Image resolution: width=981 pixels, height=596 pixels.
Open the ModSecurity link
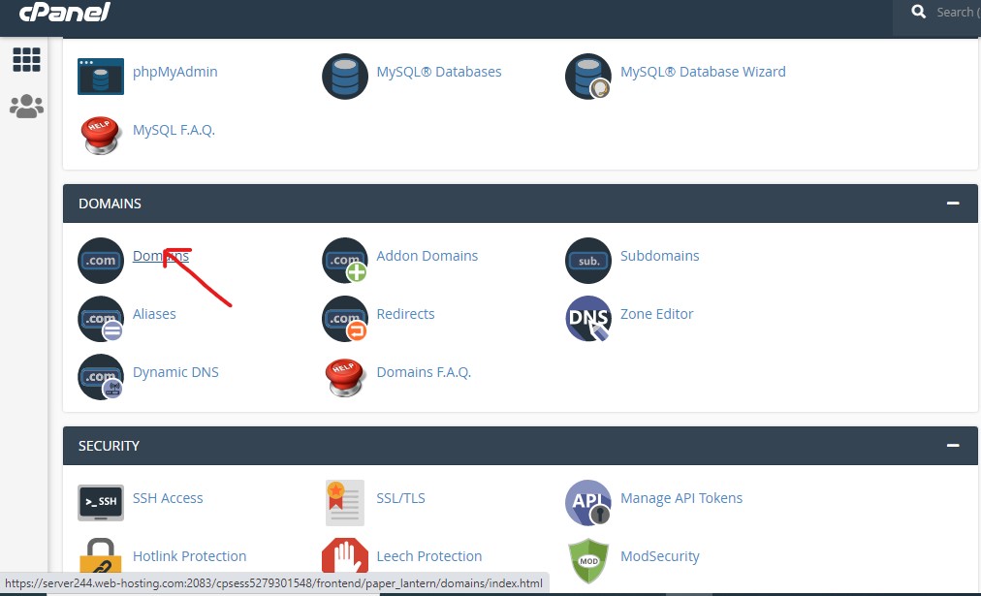coord(659,556)
